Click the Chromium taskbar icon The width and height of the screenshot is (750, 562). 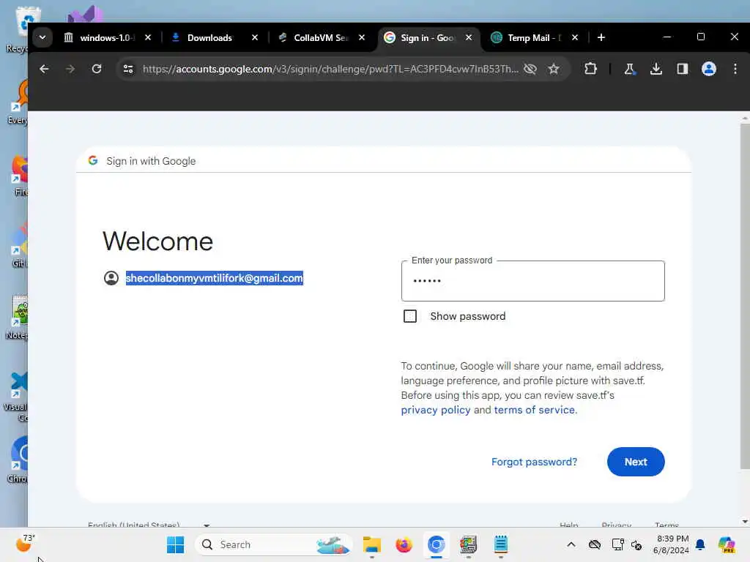[437, 544]
